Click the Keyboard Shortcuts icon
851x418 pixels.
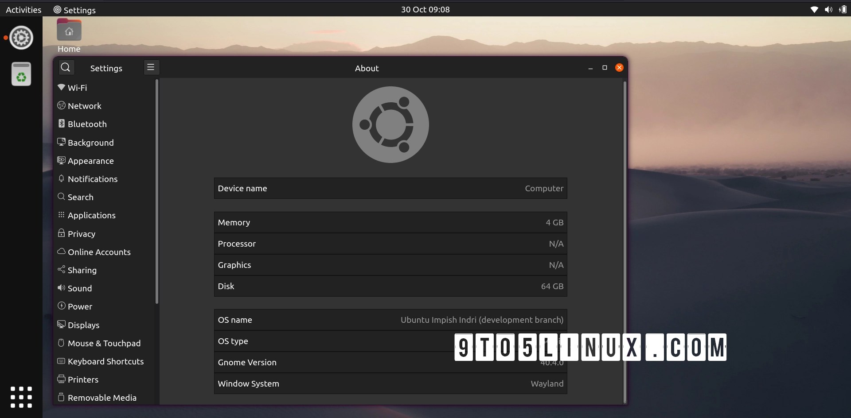[61, 361]
